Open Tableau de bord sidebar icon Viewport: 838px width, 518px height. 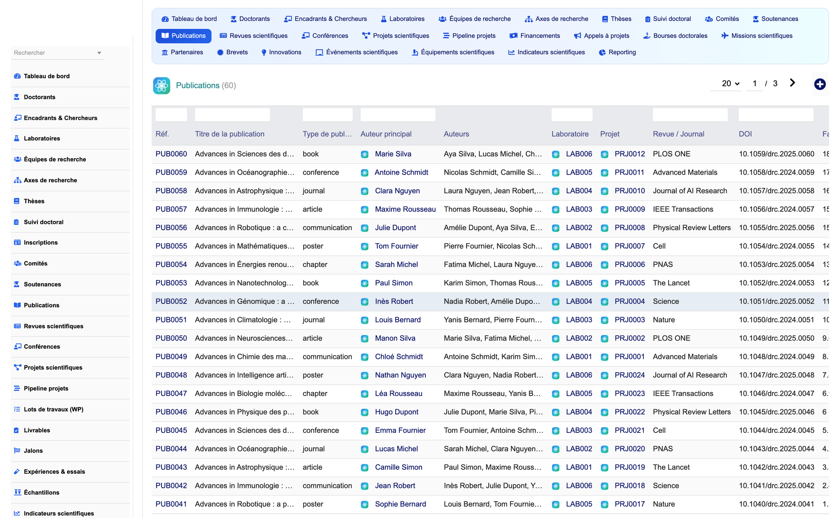point(17,76)
